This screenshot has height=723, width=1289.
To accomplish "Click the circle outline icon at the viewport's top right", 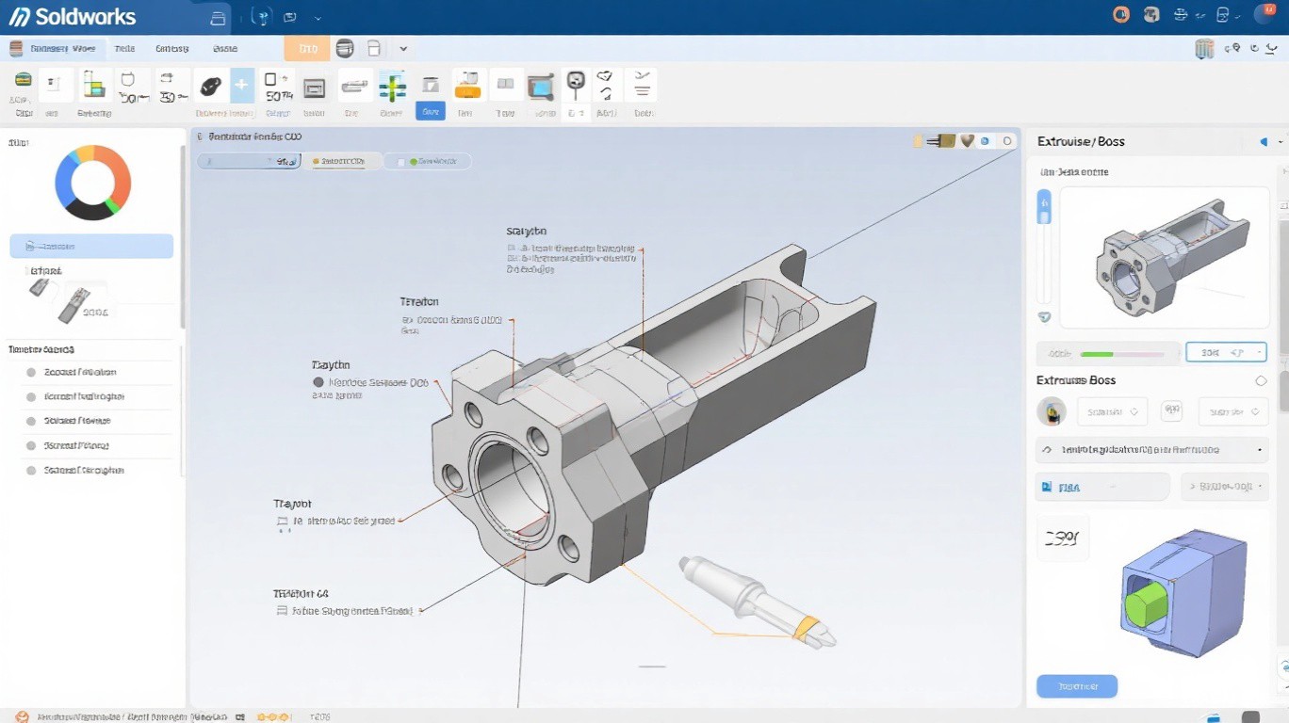I will click(1007, 141).
